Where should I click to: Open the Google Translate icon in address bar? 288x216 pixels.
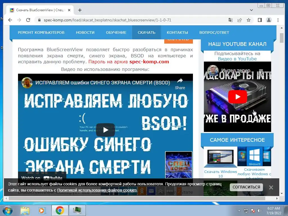click(x=231, y=20)
